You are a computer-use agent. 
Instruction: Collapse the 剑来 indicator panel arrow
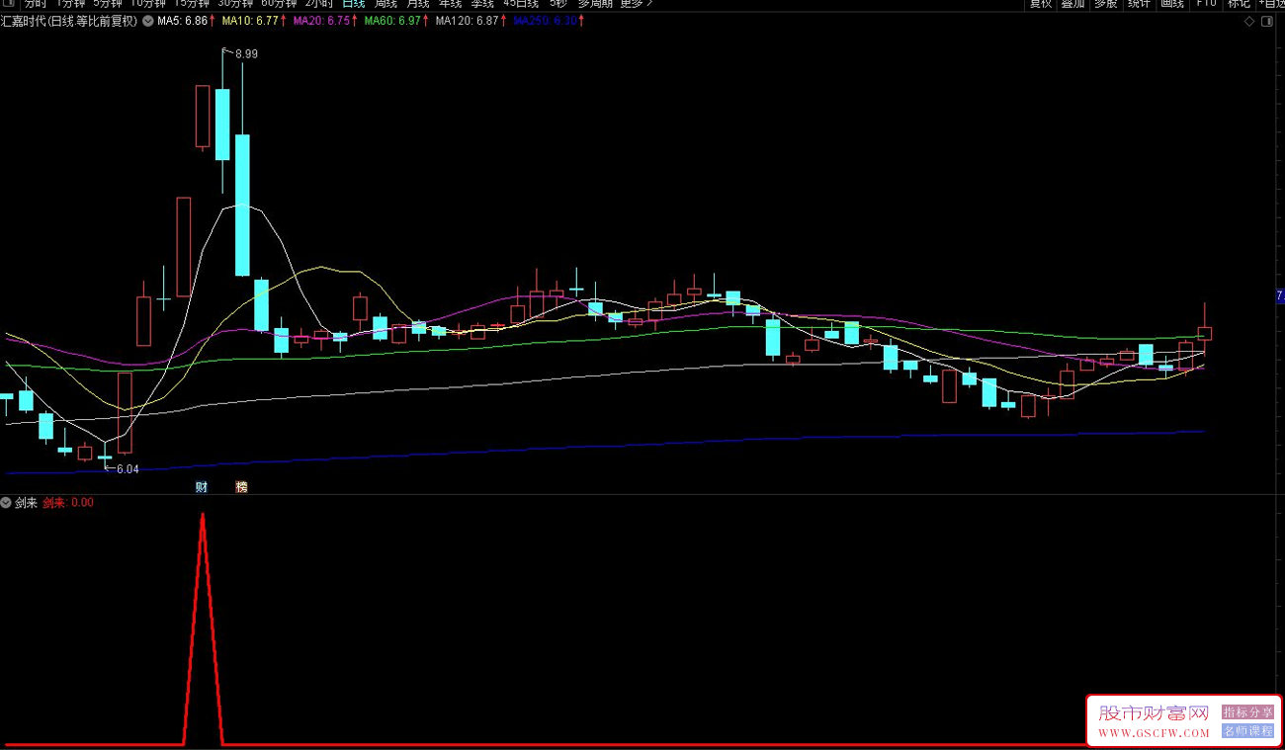pos(6,503)
